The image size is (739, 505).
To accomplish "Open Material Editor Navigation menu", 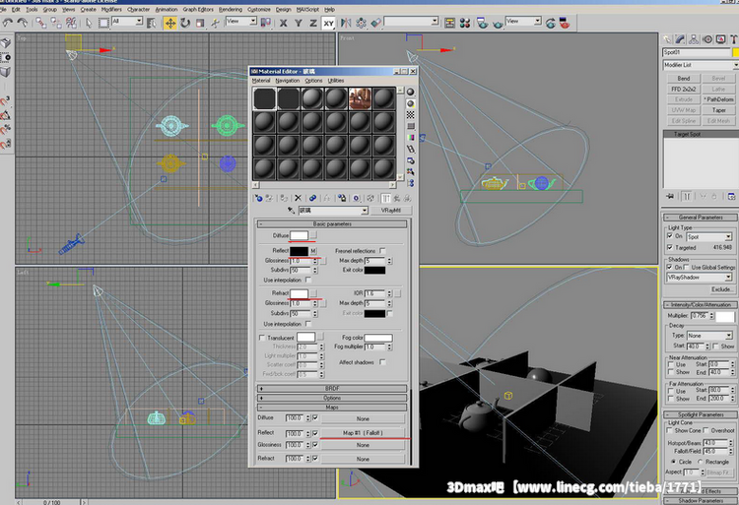I will coord(288,81).
